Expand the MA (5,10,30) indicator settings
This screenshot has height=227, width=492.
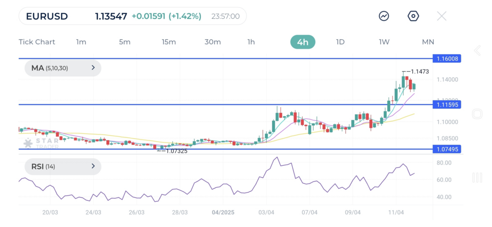click(62, 68)
